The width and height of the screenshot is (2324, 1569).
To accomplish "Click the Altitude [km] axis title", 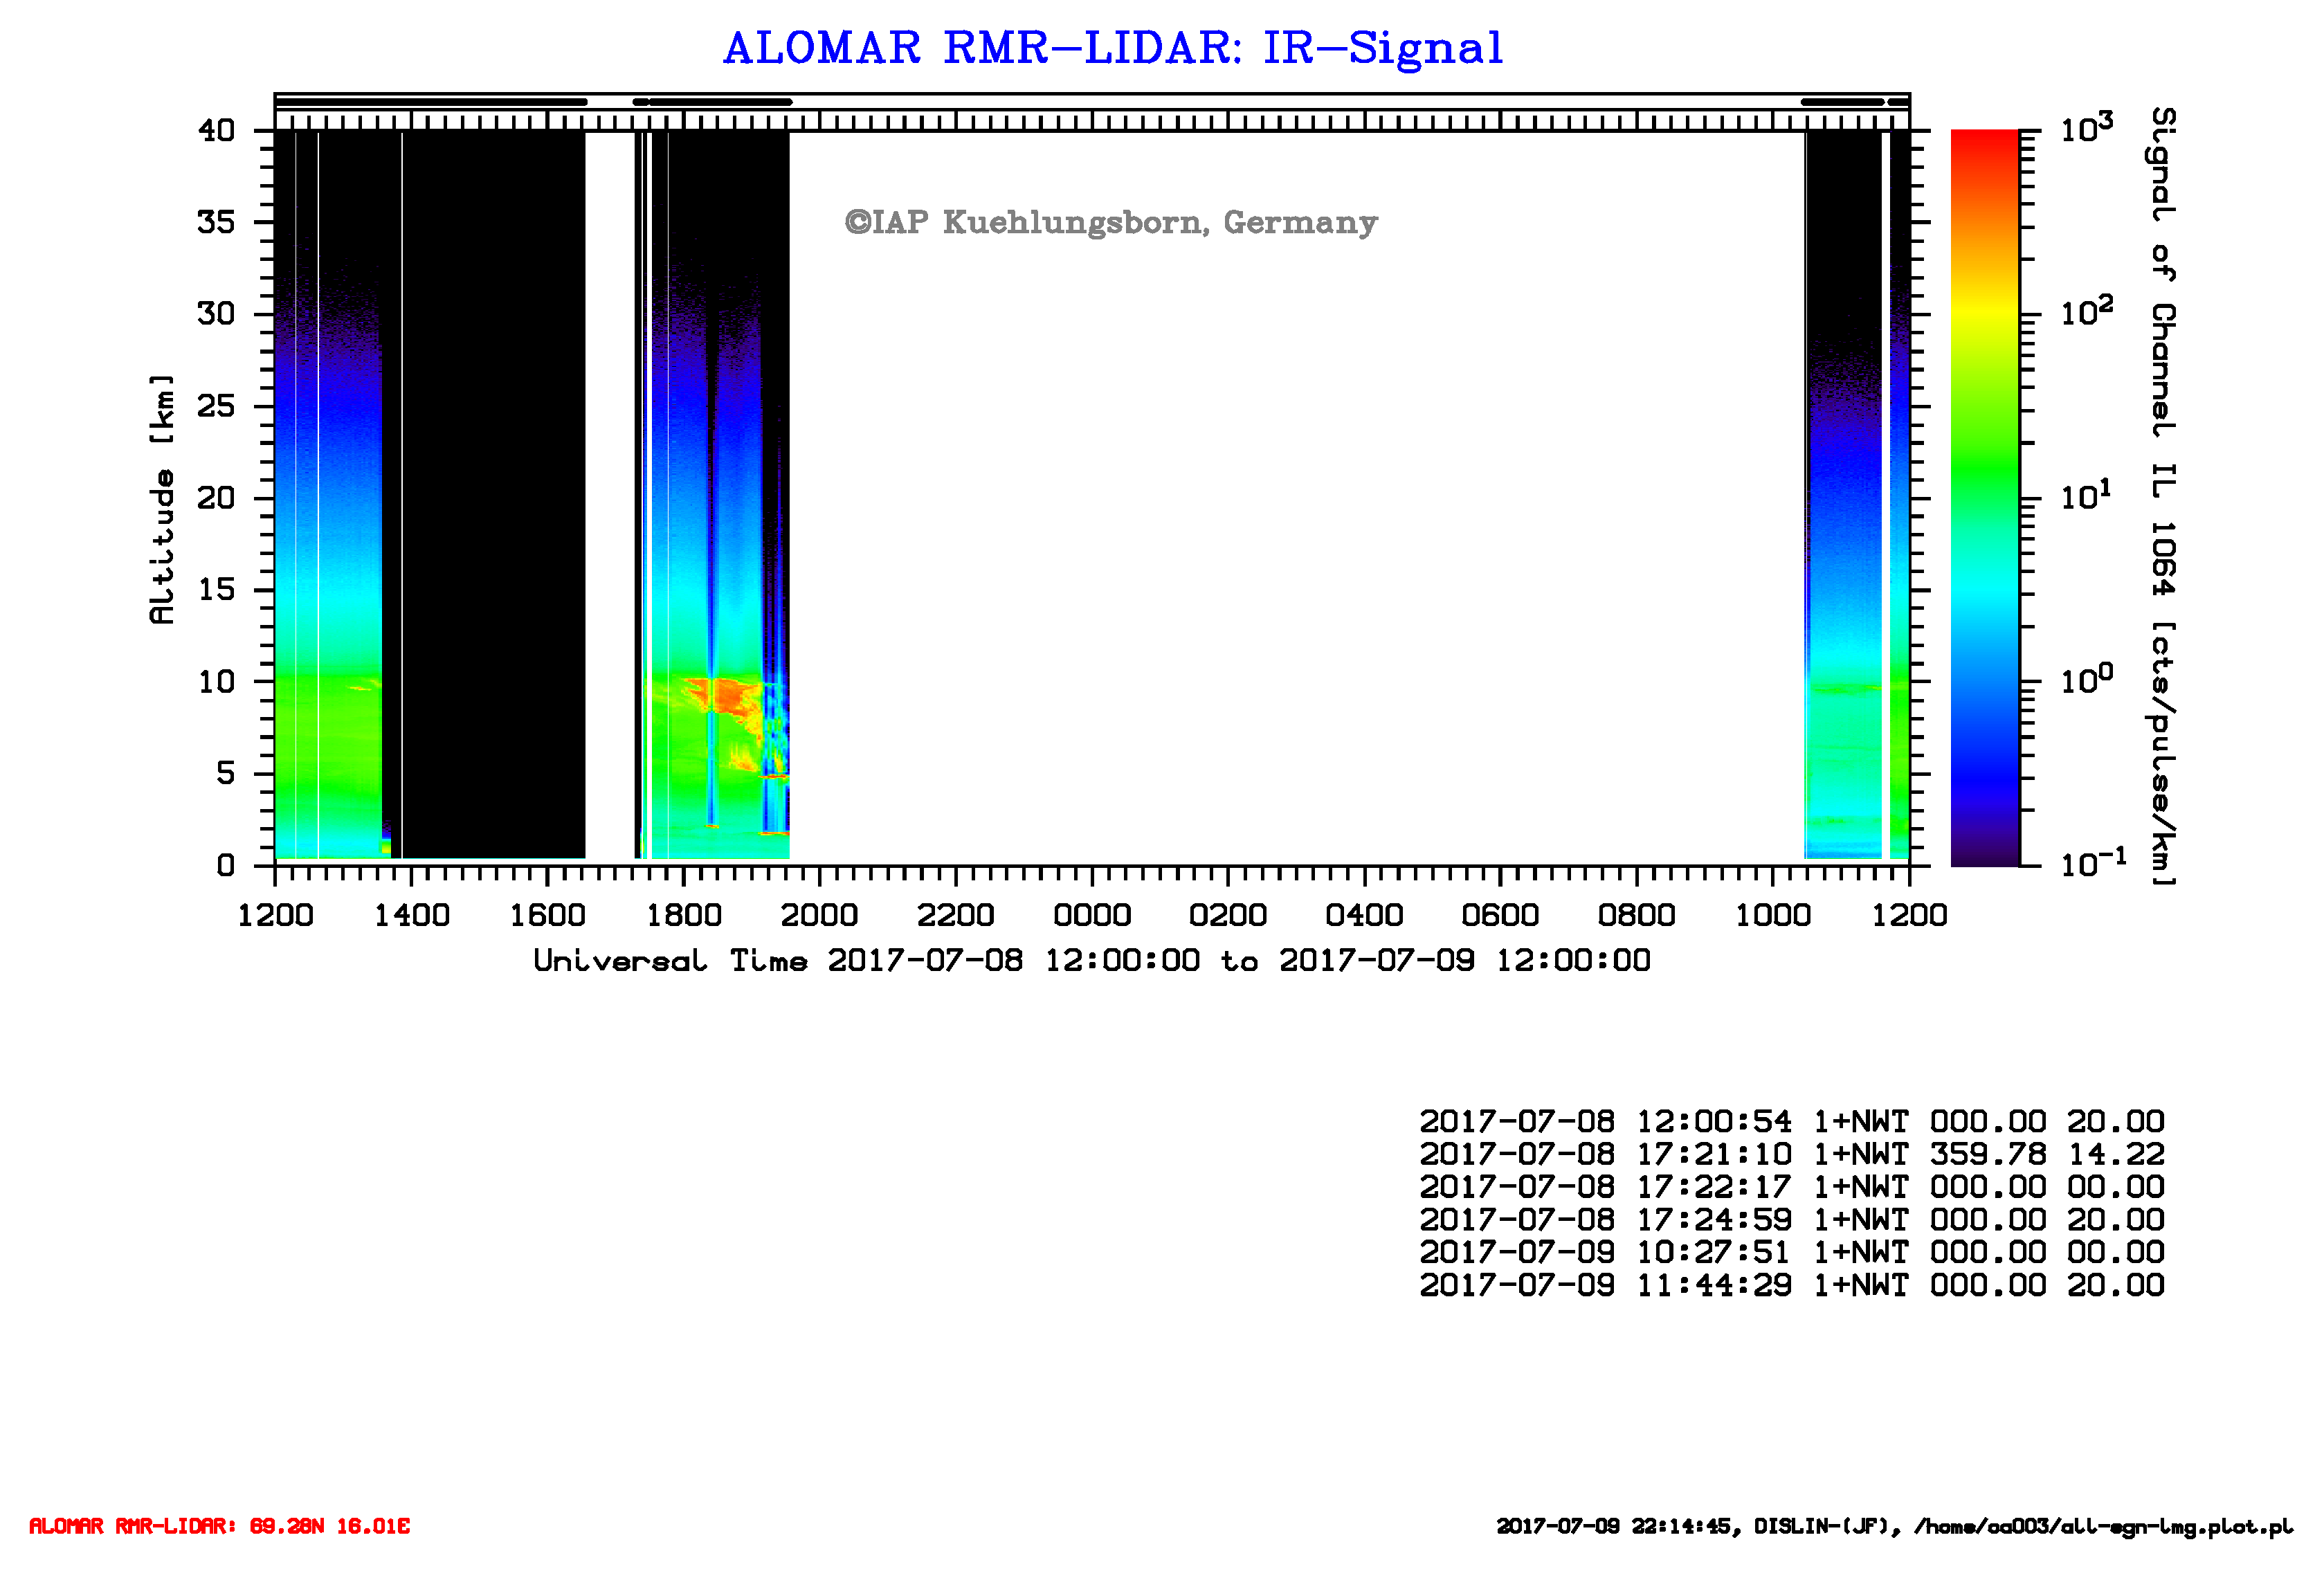I will tap(162, 500).
